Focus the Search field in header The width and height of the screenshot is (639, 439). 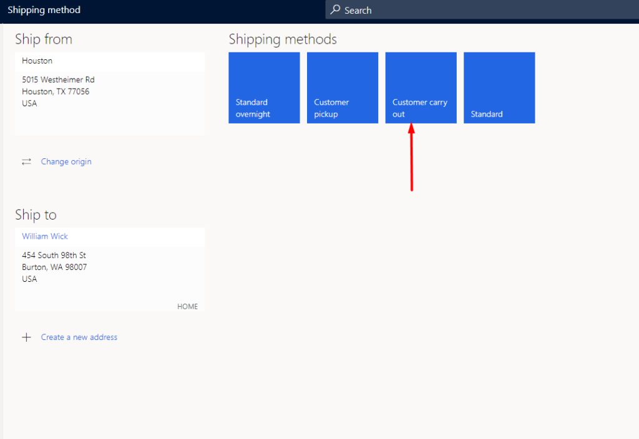click(x=482, y=10)
